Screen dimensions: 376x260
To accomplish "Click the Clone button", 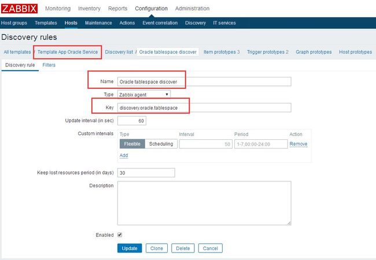I will (157, 248).
